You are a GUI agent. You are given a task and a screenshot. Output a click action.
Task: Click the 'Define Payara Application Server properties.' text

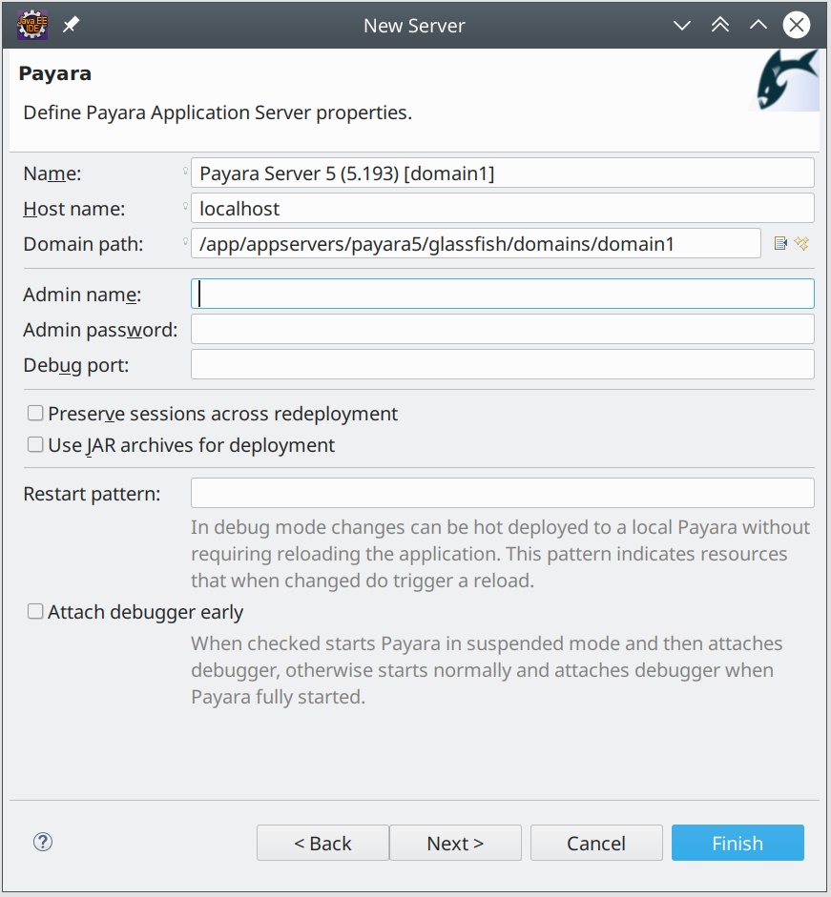pyautogui.click(x=218, y=112)
